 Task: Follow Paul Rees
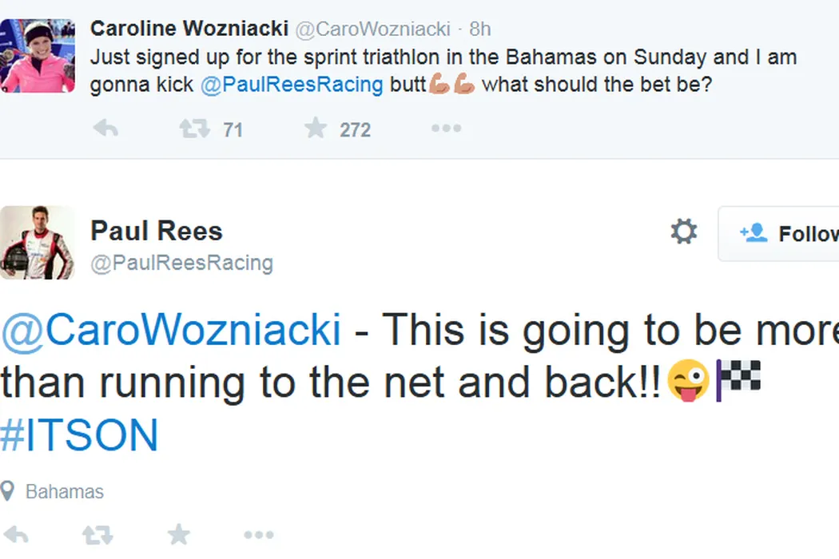coord(787,233)
